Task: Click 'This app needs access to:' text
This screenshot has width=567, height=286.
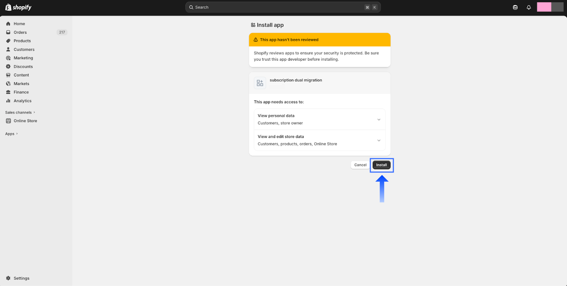Action: (279, 102)
